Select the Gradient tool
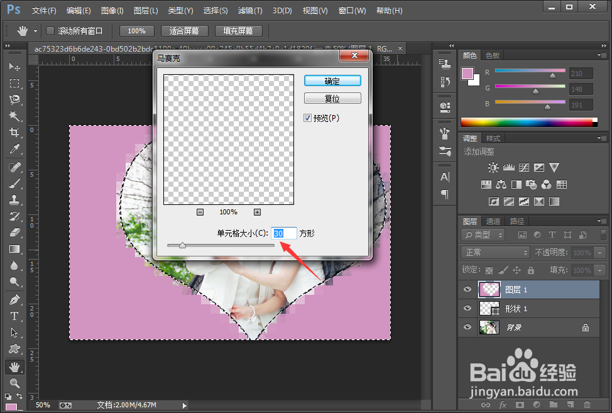 pyautogui.click(x=14, y=249)
